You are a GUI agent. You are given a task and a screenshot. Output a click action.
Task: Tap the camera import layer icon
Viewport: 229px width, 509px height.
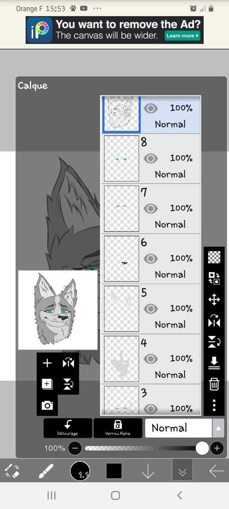tap(47, 405)
